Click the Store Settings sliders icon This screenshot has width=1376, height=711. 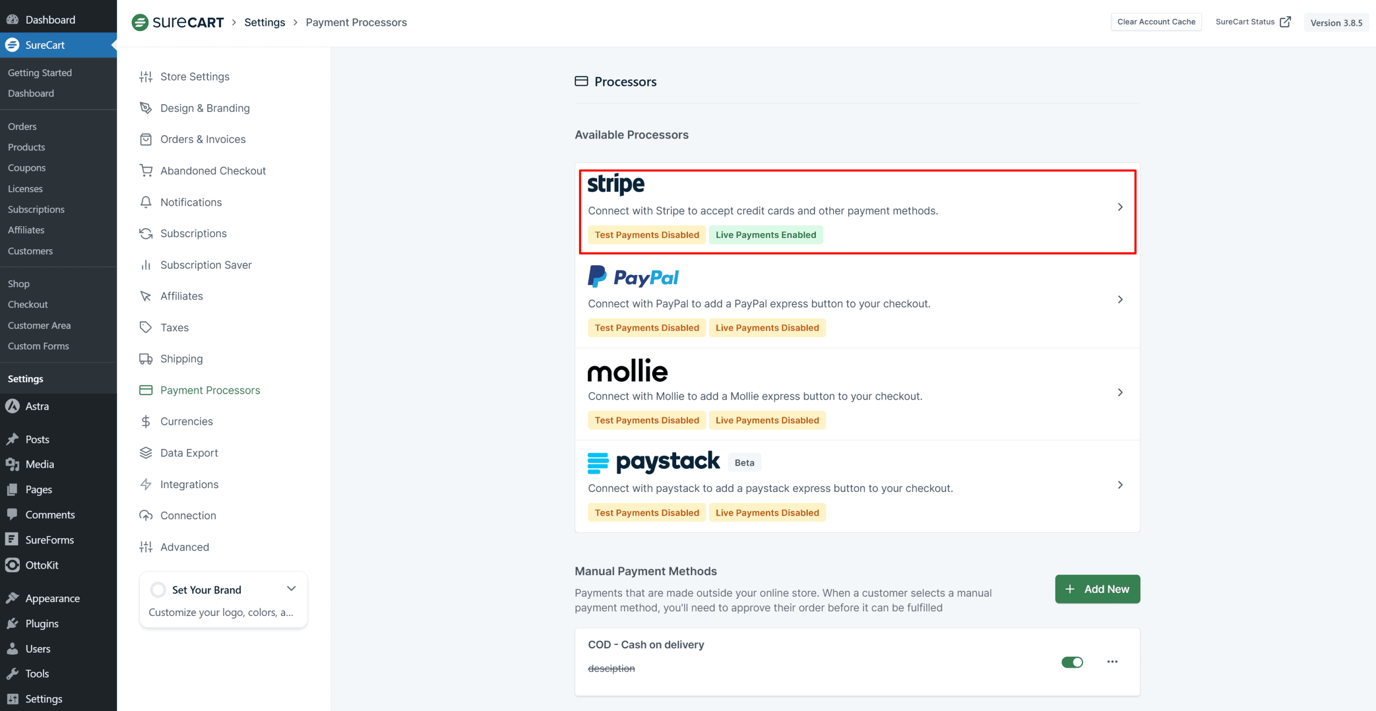tap(146, 77)
